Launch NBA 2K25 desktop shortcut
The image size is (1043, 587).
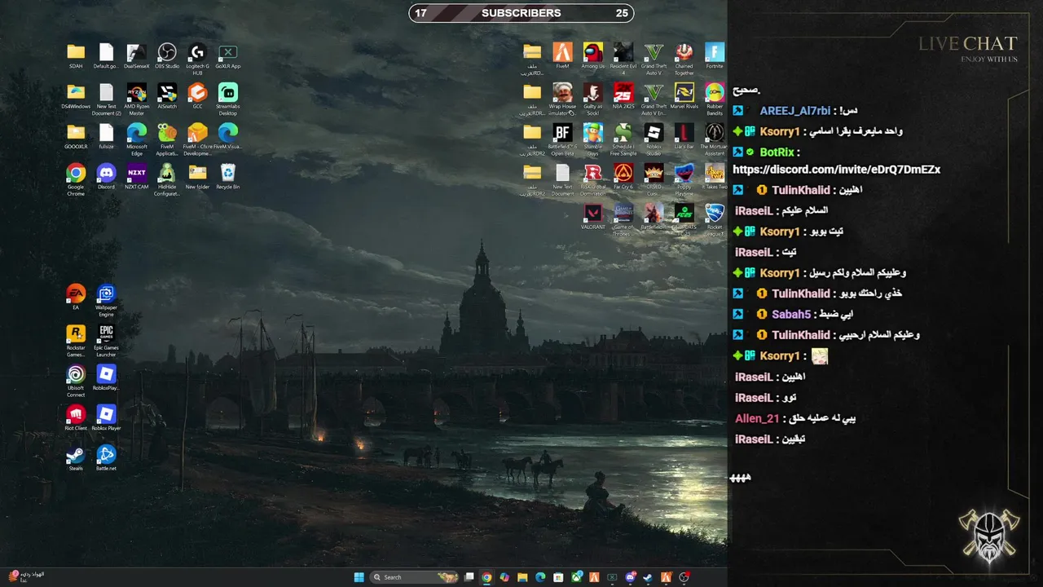pos(623,96)
